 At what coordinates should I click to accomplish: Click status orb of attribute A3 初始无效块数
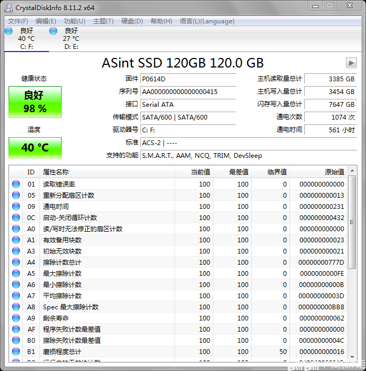16,251
